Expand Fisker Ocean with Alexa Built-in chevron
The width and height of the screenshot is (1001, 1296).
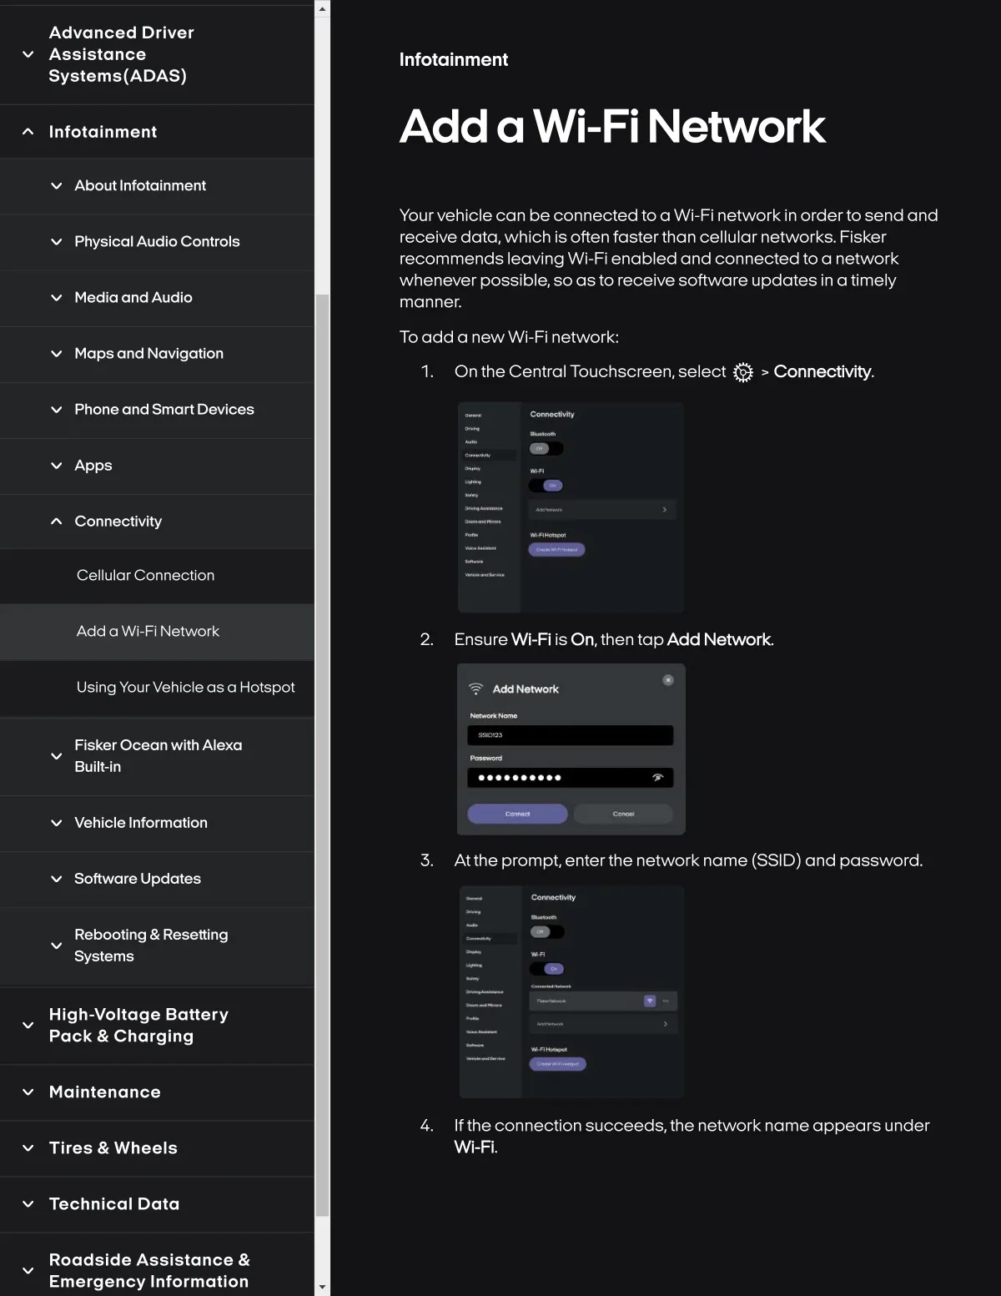pos(57,756)
